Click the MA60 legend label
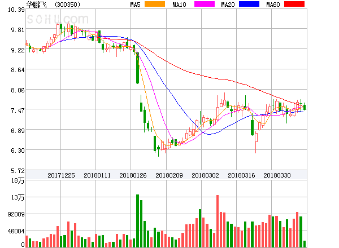This screenshot has width=339, height=248. pos(273,5)
